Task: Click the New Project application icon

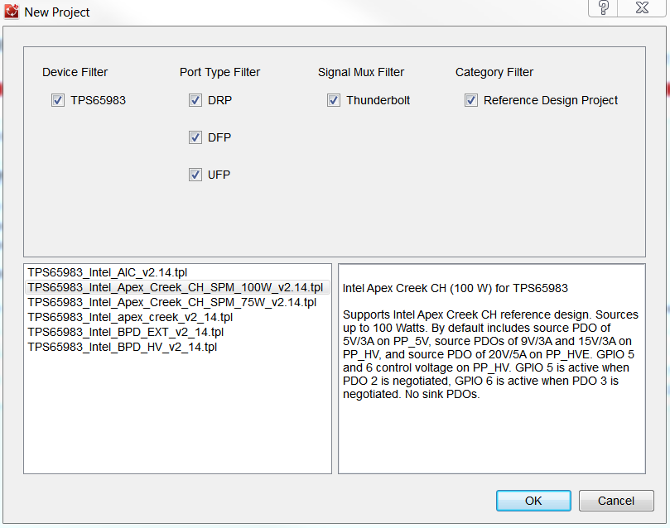Action: [x=11, y=12]
